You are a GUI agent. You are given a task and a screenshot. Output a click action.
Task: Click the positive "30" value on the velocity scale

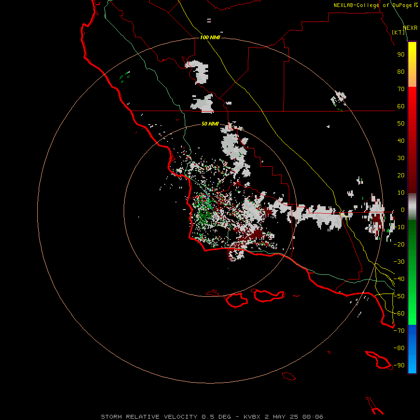pos(401,158)
